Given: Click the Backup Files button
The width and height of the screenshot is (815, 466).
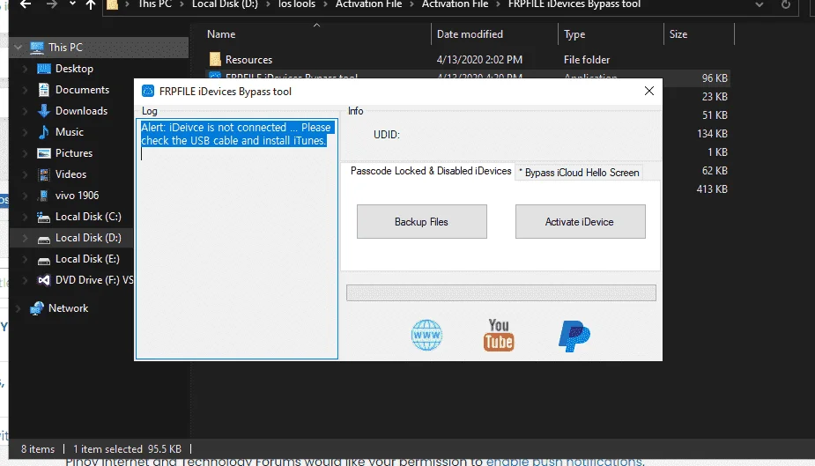Looking at the screenshot, I should (421, 222).
